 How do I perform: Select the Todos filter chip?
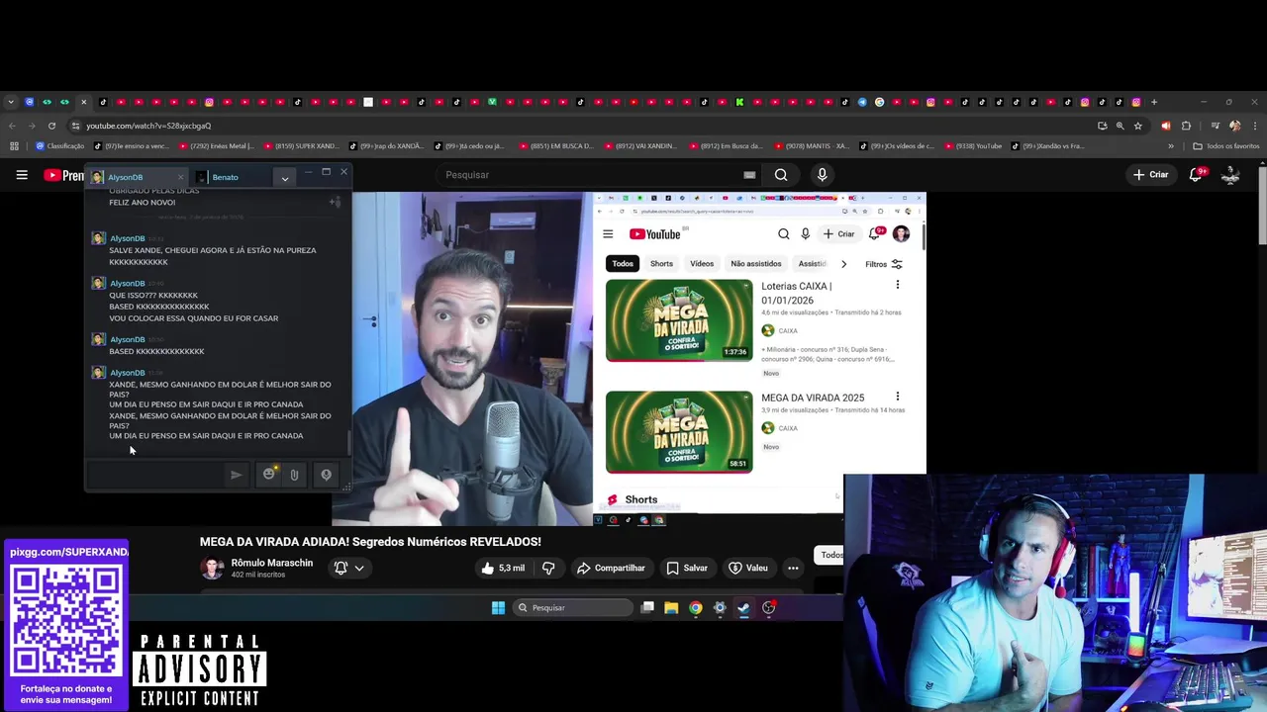click(x=829, y=555)
